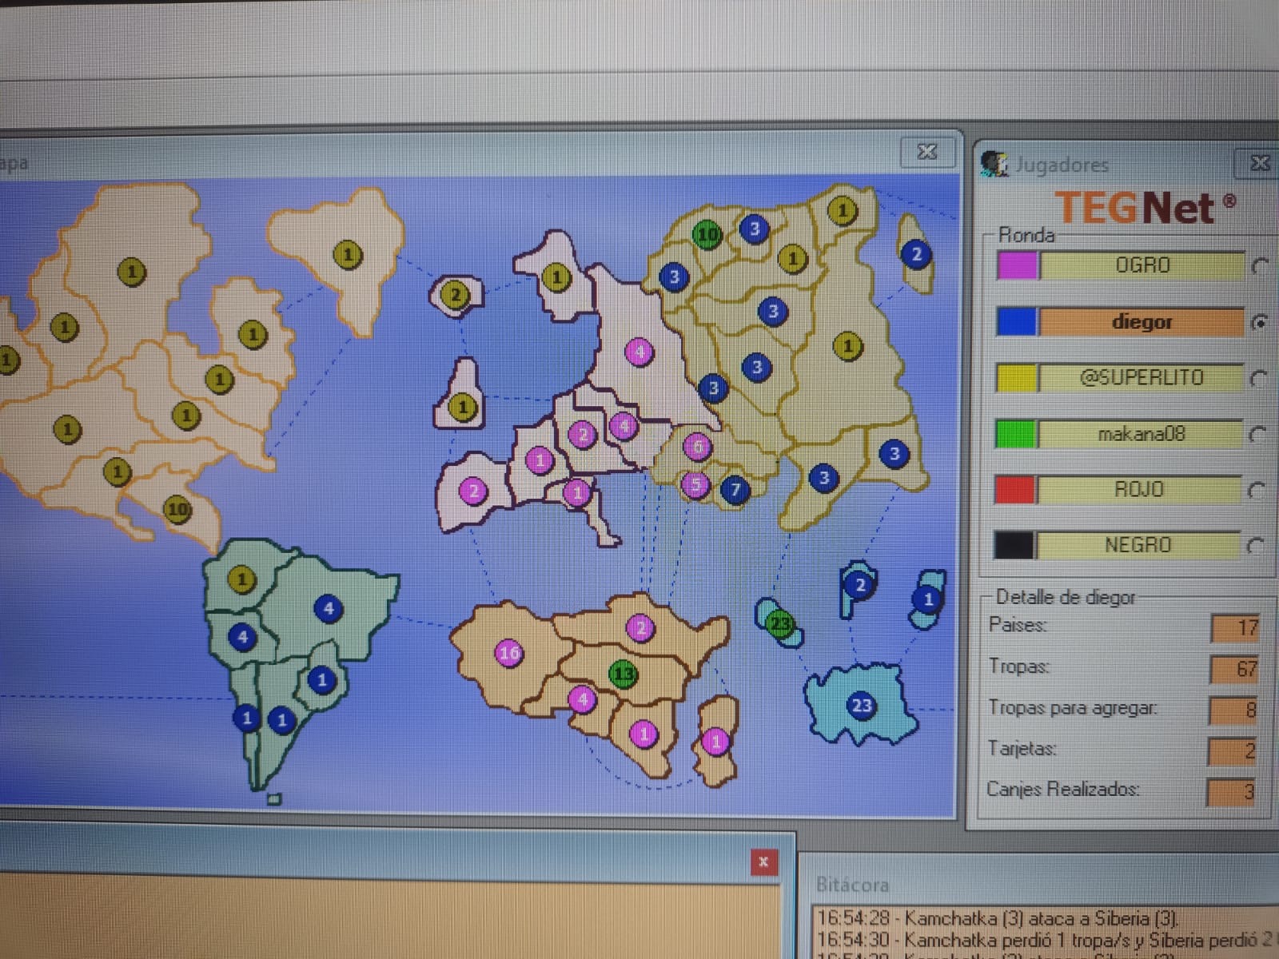1279x959 pixels.
Task: Click the ROJO player name bar
Action: (x=1139, y=489)
